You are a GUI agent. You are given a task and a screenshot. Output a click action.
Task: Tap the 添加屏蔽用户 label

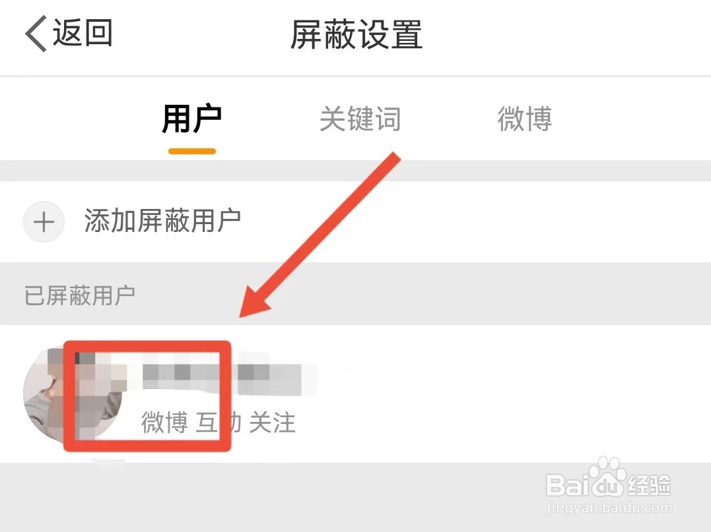[162, 221]
